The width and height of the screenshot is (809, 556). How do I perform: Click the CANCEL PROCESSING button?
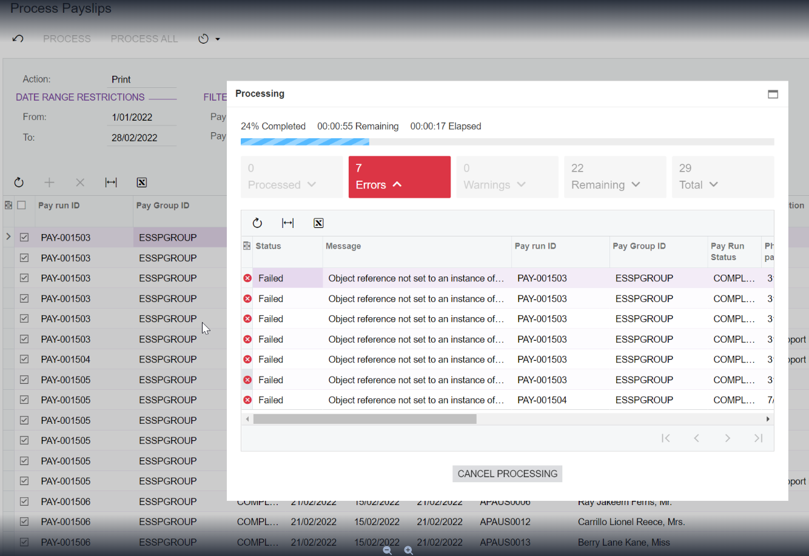[x=507, y=474]
